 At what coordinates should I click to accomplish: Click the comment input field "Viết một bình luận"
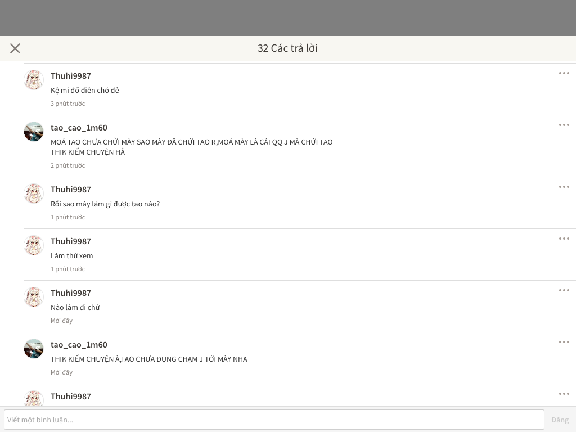(274, 420)
